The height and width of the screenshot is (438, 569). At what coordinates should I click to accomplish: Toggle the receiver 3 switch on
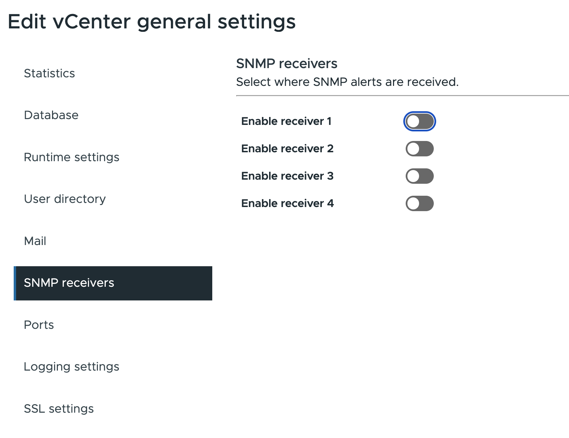click(x=419, y=176)
